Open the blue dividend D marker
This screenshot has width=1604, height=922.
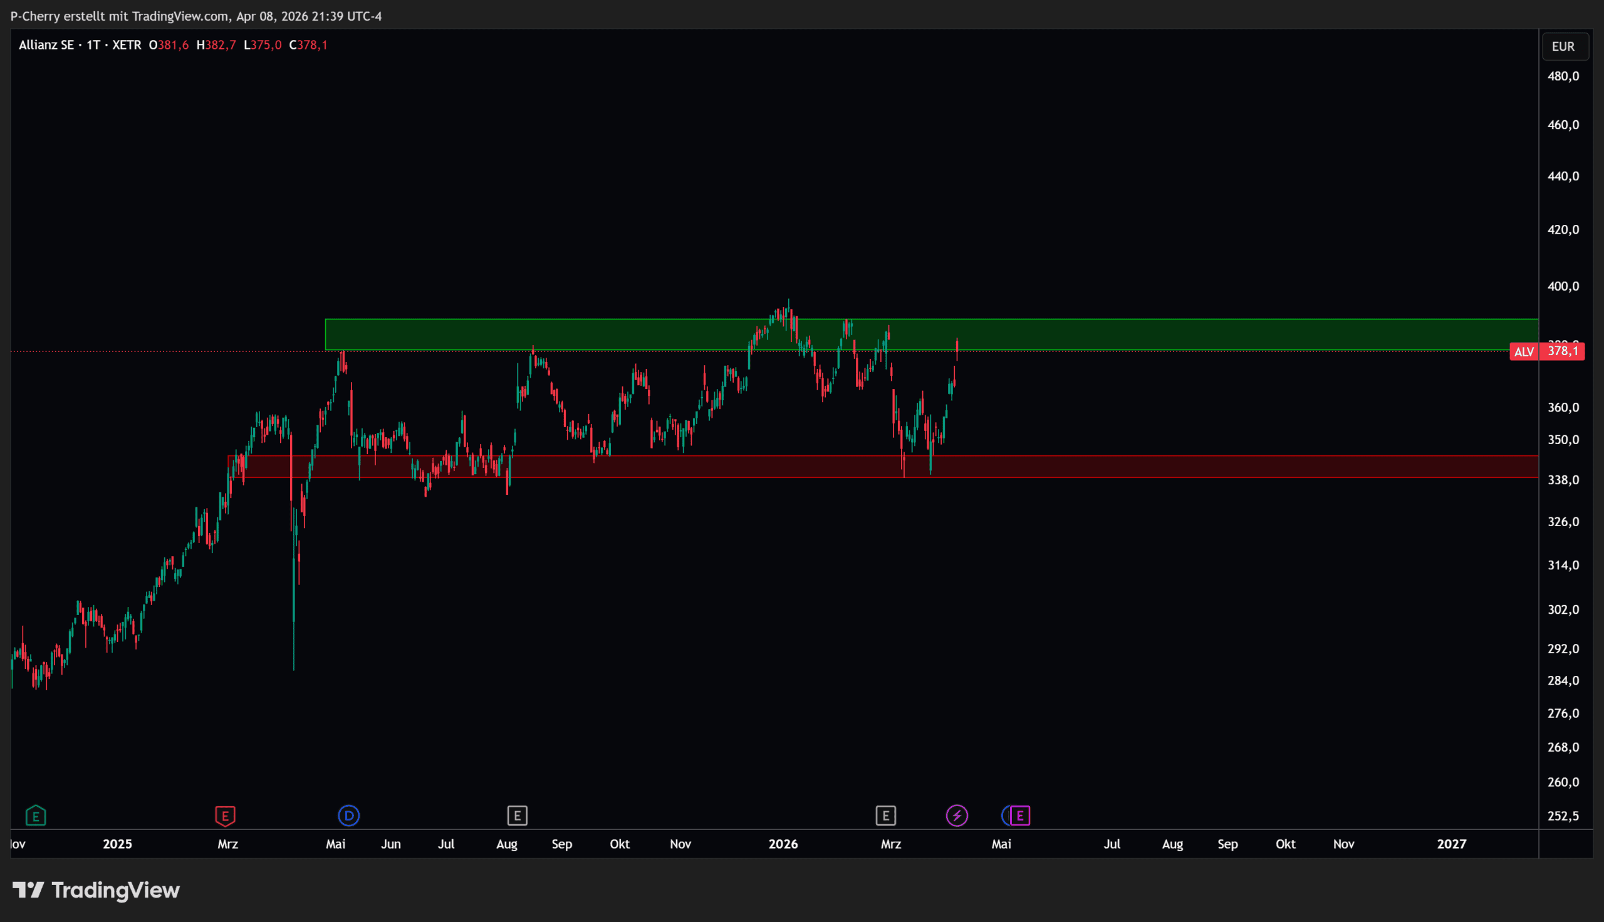point(349,816)
